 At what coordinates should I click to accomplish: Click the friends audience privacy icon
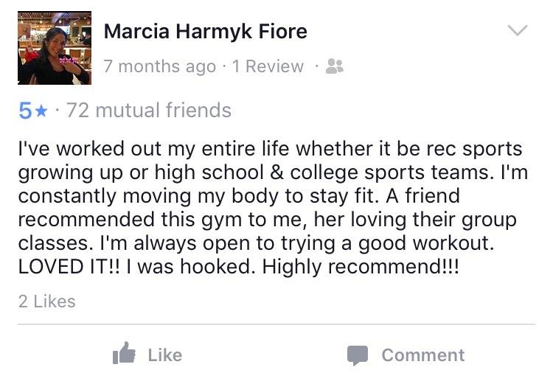pos(335,67)
